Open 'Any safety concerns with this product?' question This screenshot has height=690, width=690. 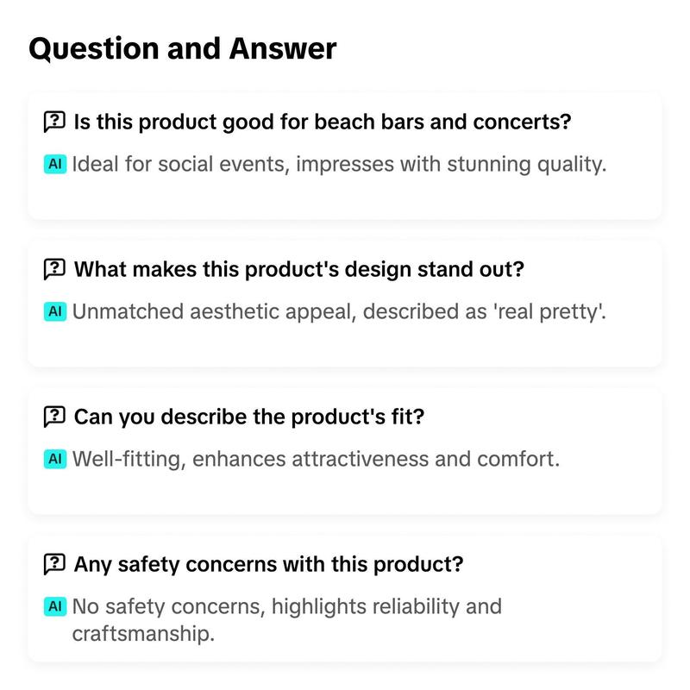point(268,564)
